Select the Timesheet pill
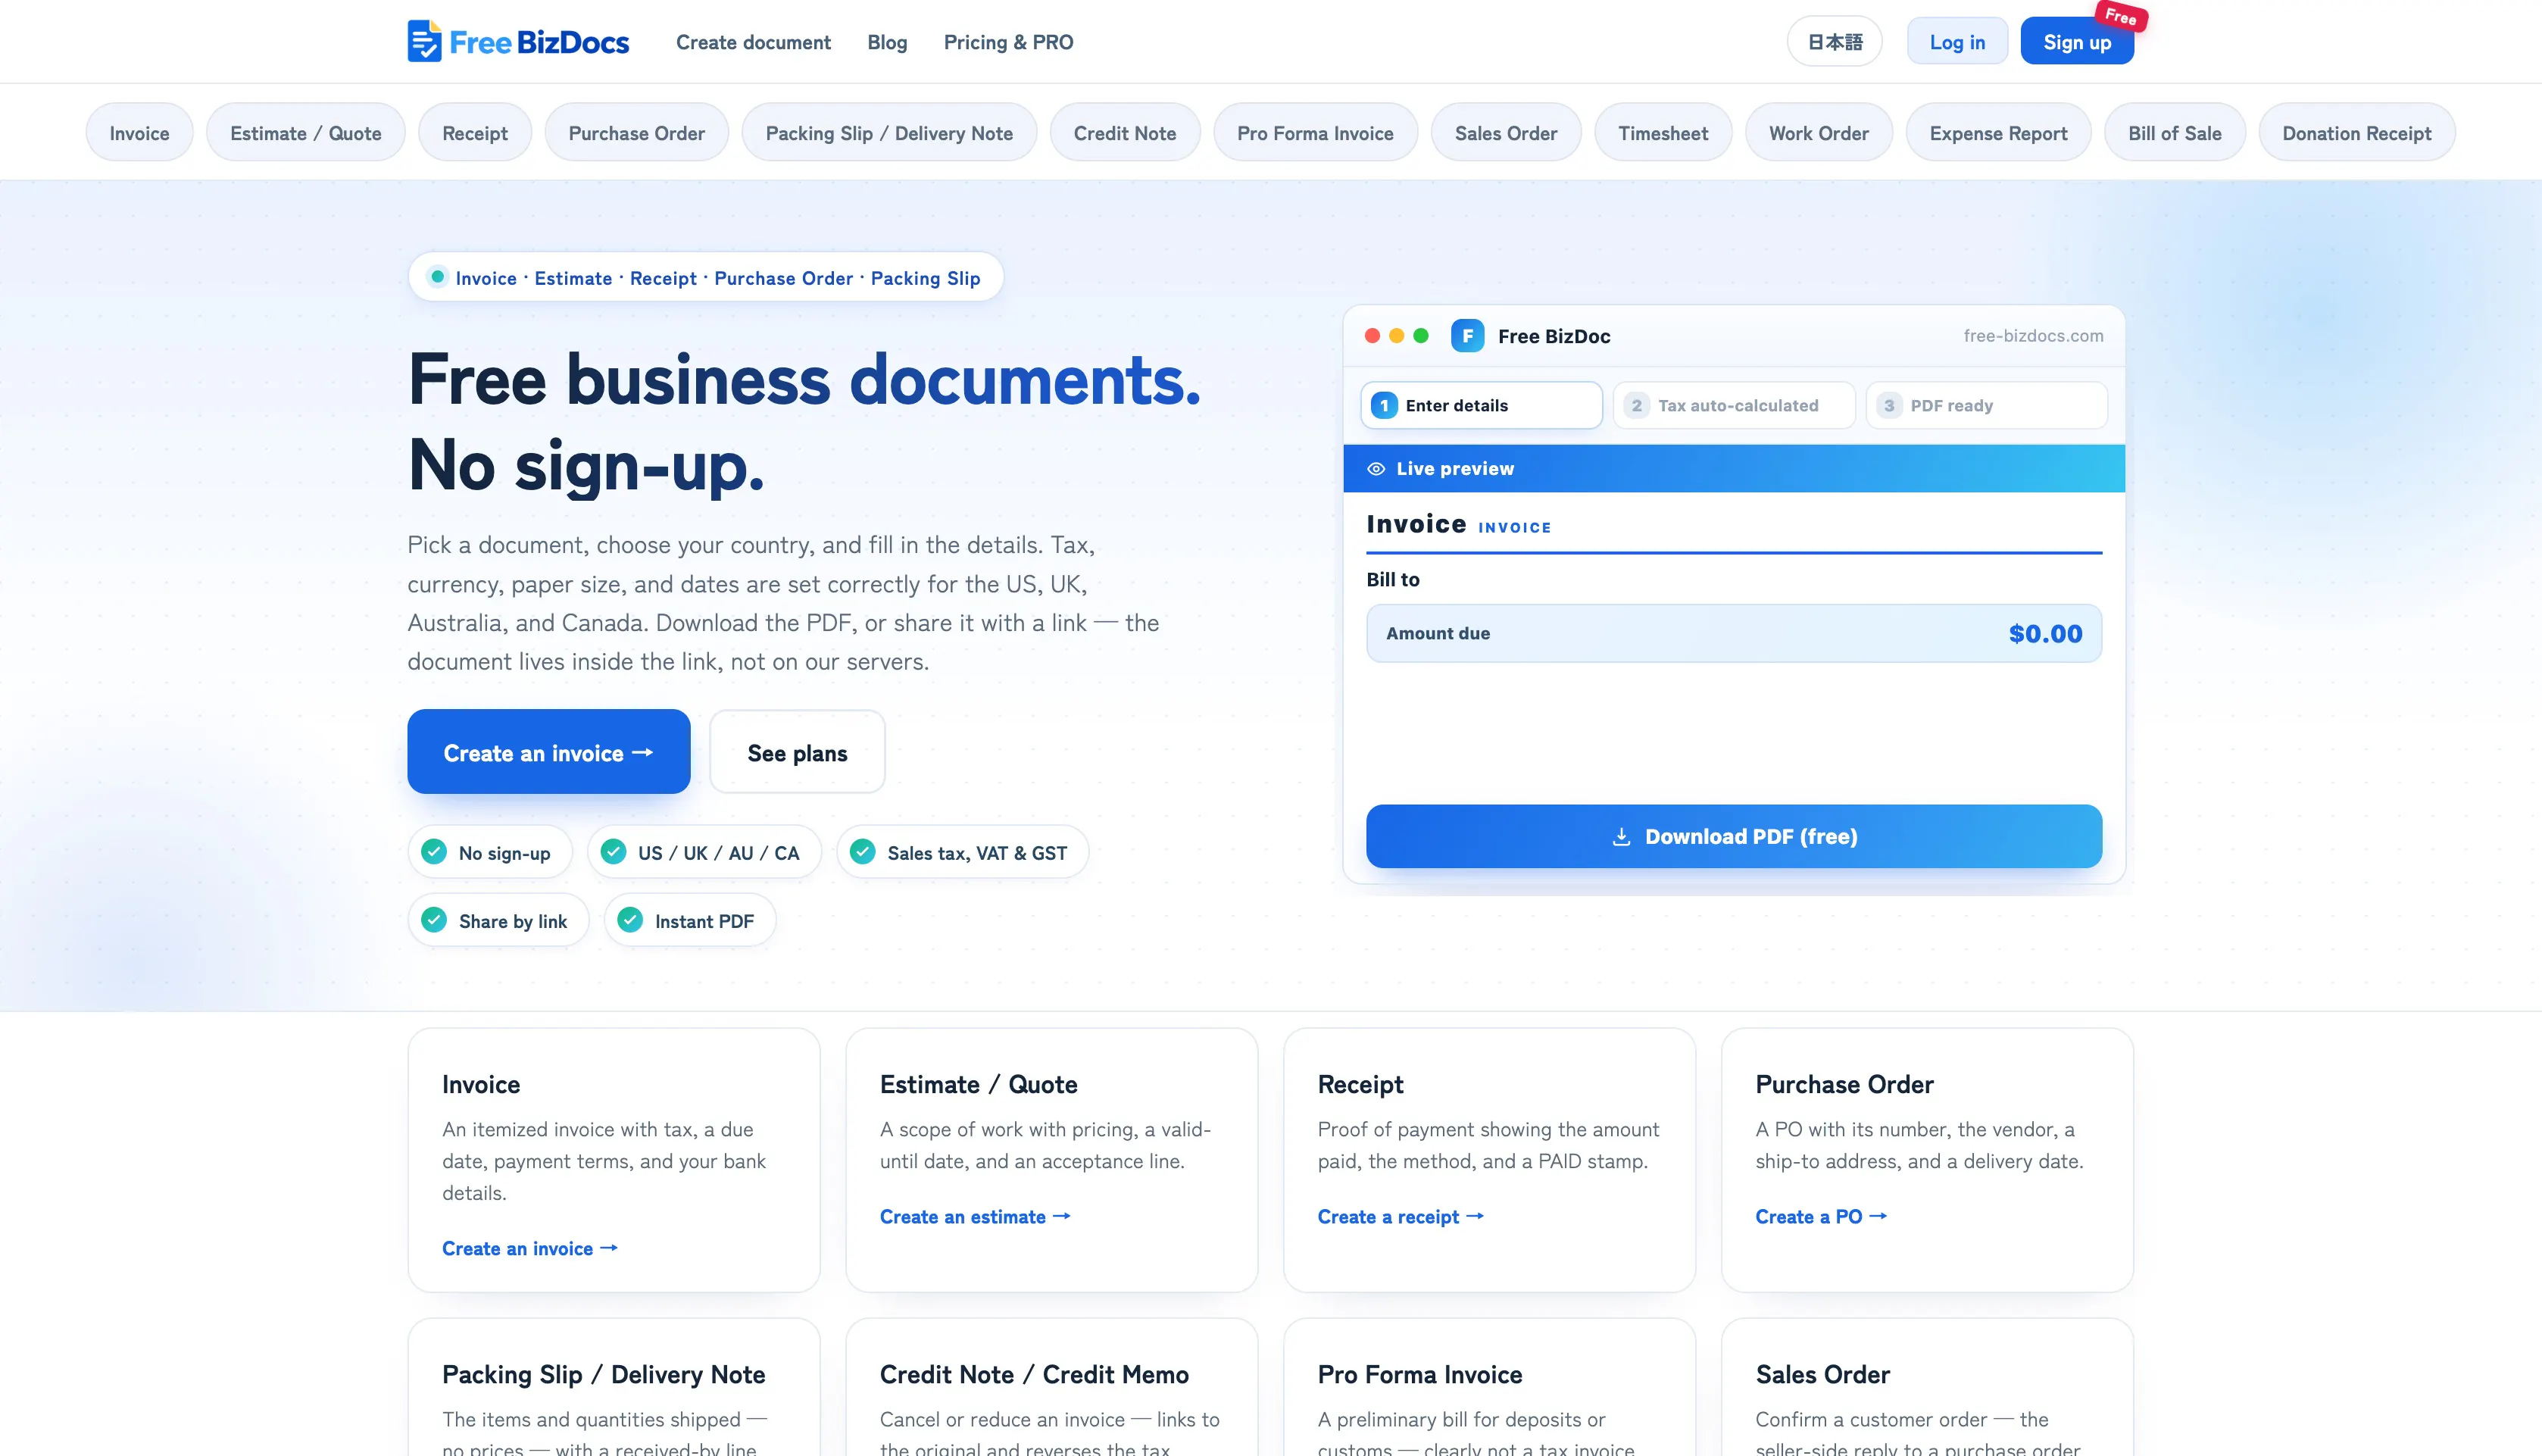The image size is (2542, 1456). (x=1663, y=133)
